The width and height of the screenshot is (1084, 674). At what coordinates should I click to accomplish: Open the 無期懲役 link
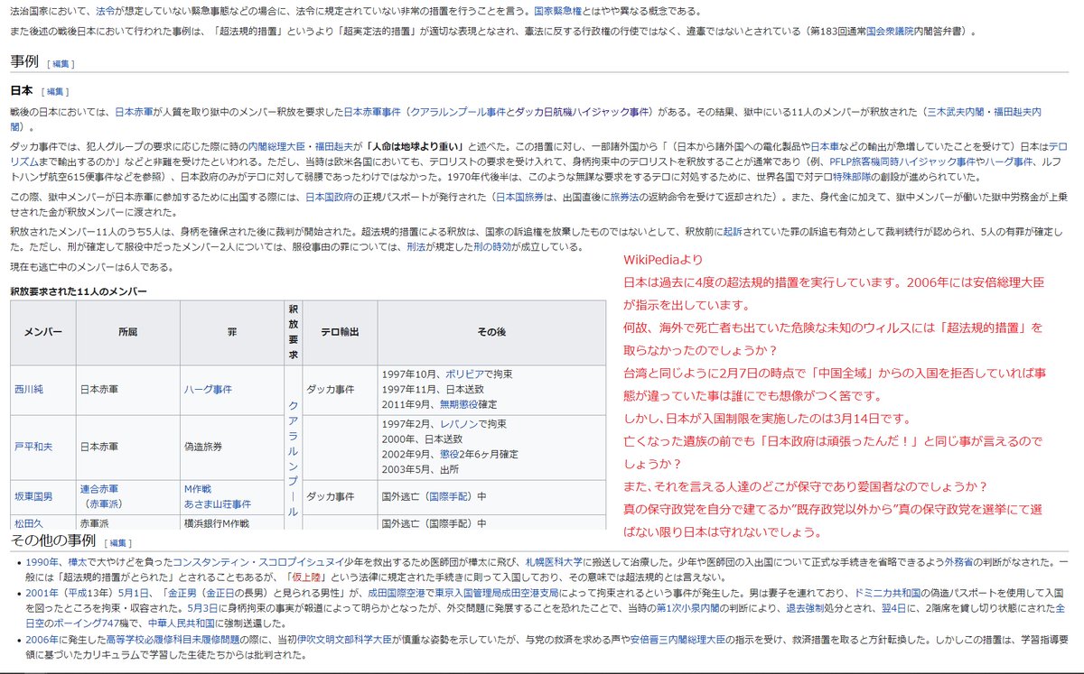[x=461, y=405]
